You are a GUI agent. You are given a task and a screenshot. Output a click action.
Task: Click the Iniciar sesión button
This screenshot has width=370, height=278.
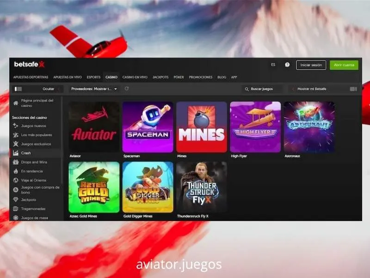(x=311, y=65)
